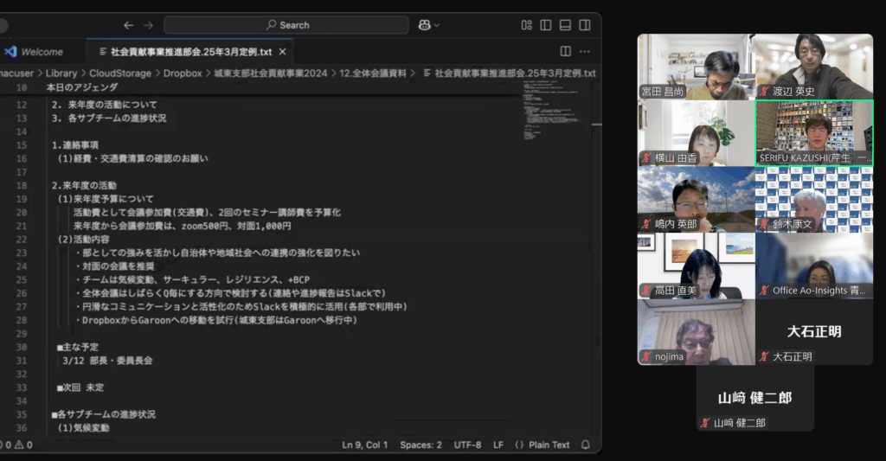886x461 pixels.
Task: Go forward with the right arrow
Action: (148, 25)
